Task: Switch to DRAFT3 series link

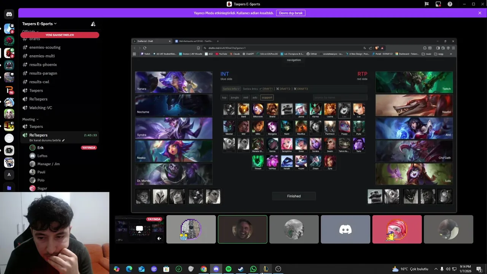Action: tap(301, 89)
